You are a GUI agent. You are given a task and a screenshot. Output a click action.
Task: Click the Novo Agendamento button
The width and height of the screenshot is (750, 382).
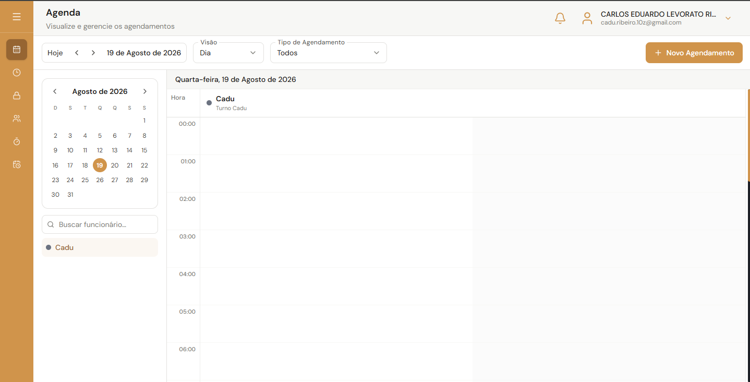point(694,53)
